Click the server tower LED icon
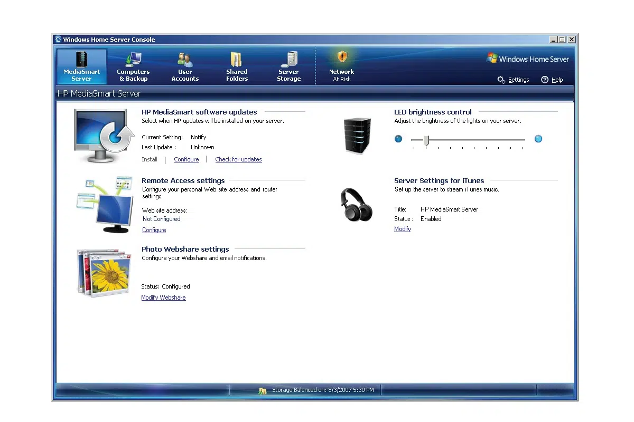Screen dimensions: 634x422 (x=357, y=136)
